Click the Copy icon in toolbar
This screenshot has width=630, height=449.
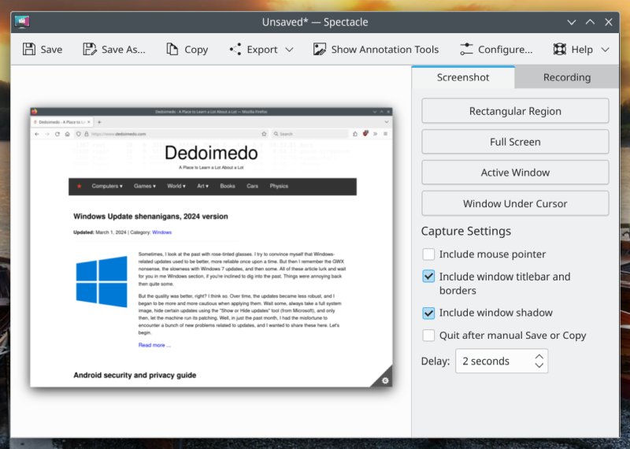[172, 49]
